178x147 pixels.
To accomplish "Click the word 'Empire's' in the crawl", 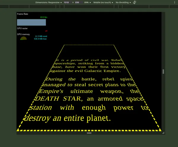I will 51,91.
